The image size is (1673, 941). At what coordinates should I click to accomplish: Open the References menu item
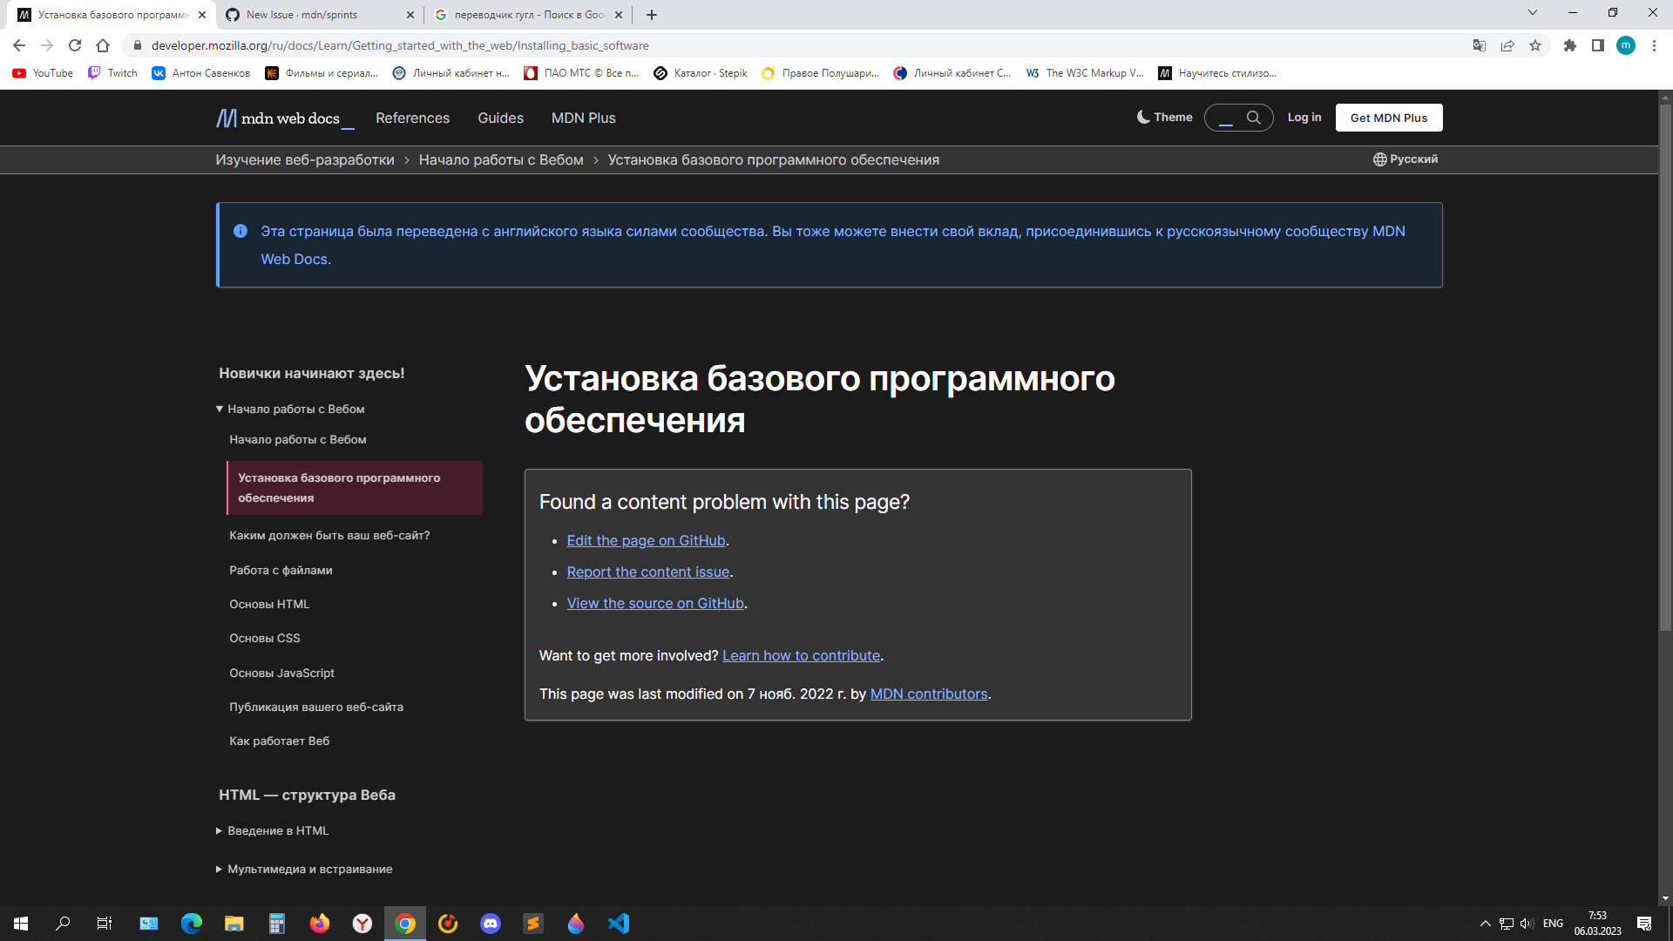(412, 118)
